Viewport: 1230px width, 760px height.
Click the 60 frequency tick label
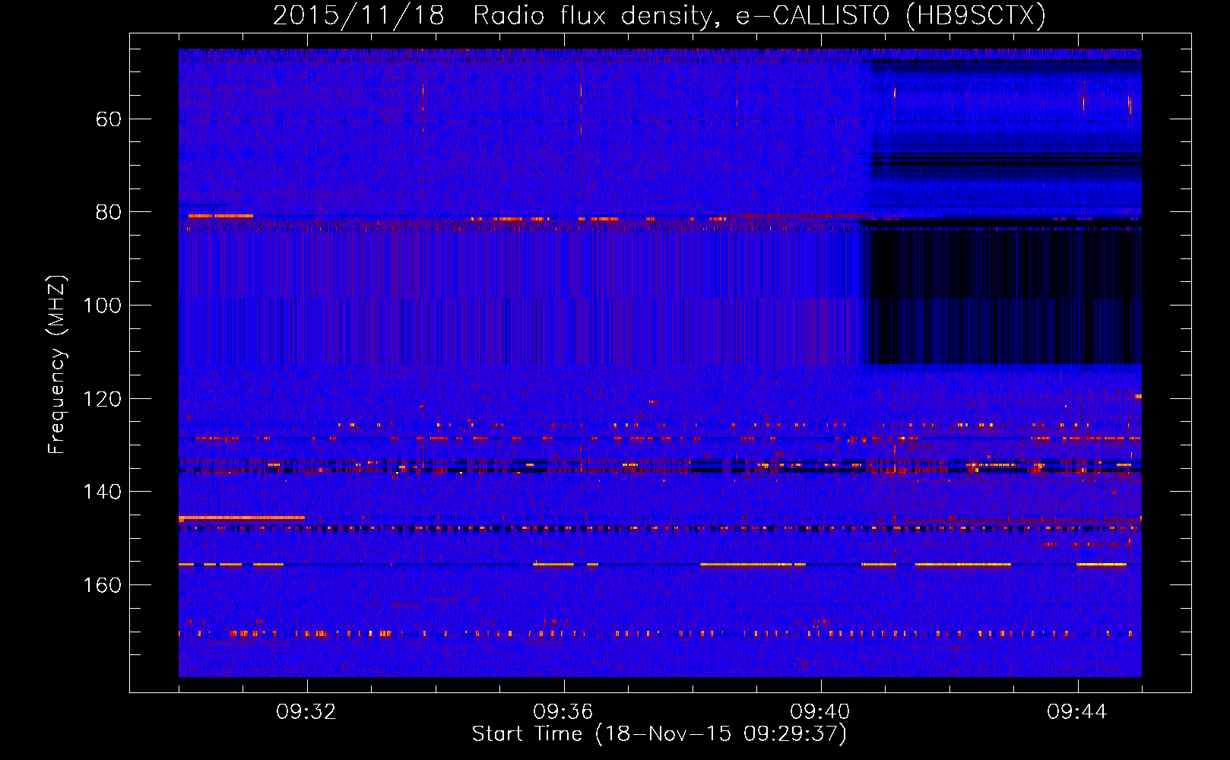109,119
